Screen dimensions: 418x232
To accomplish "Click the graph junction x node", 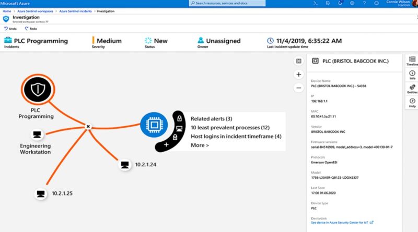I will (88, 126).
